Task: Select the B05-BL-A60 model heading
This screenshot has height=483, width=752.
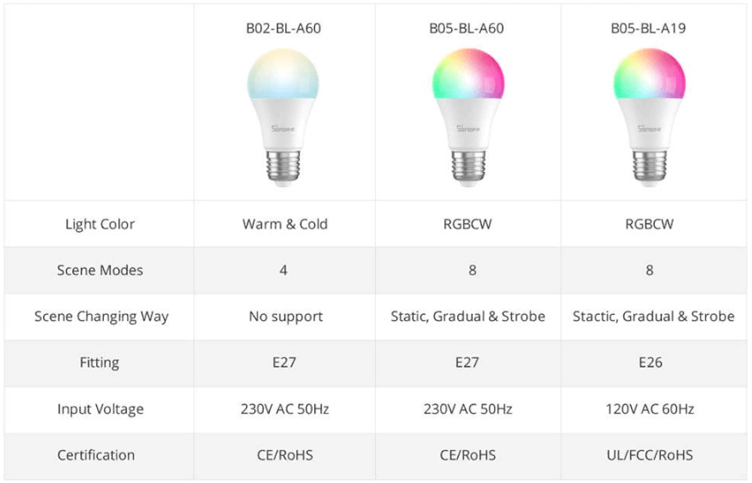Action: 467,29
